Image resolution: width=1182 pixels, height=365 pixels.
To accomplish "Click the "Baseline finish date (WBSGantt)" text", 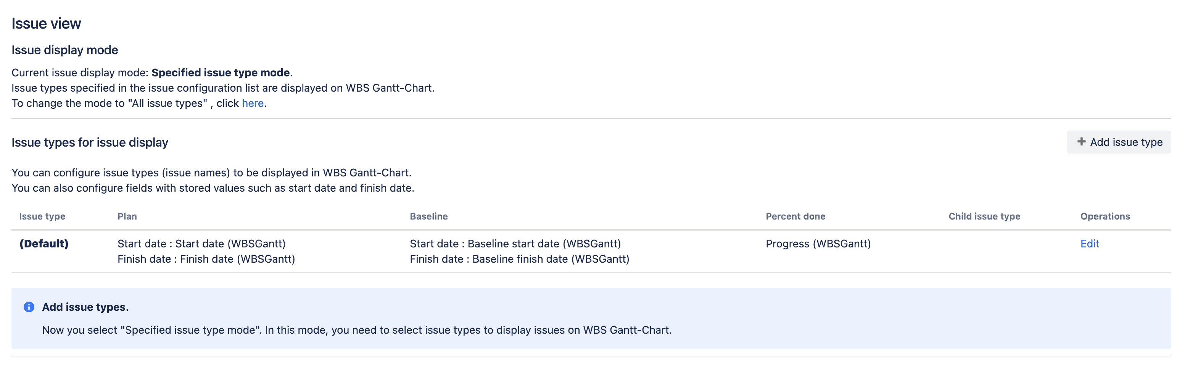I will [551, 259].
